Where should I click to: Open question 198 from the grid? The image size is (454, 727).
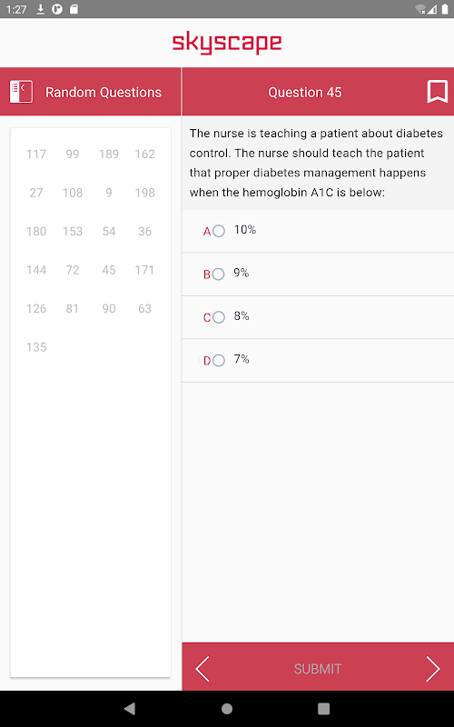click(x=144, y=193)
